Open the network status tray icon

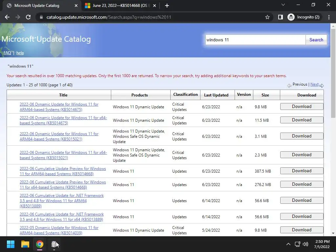[297, 244]
